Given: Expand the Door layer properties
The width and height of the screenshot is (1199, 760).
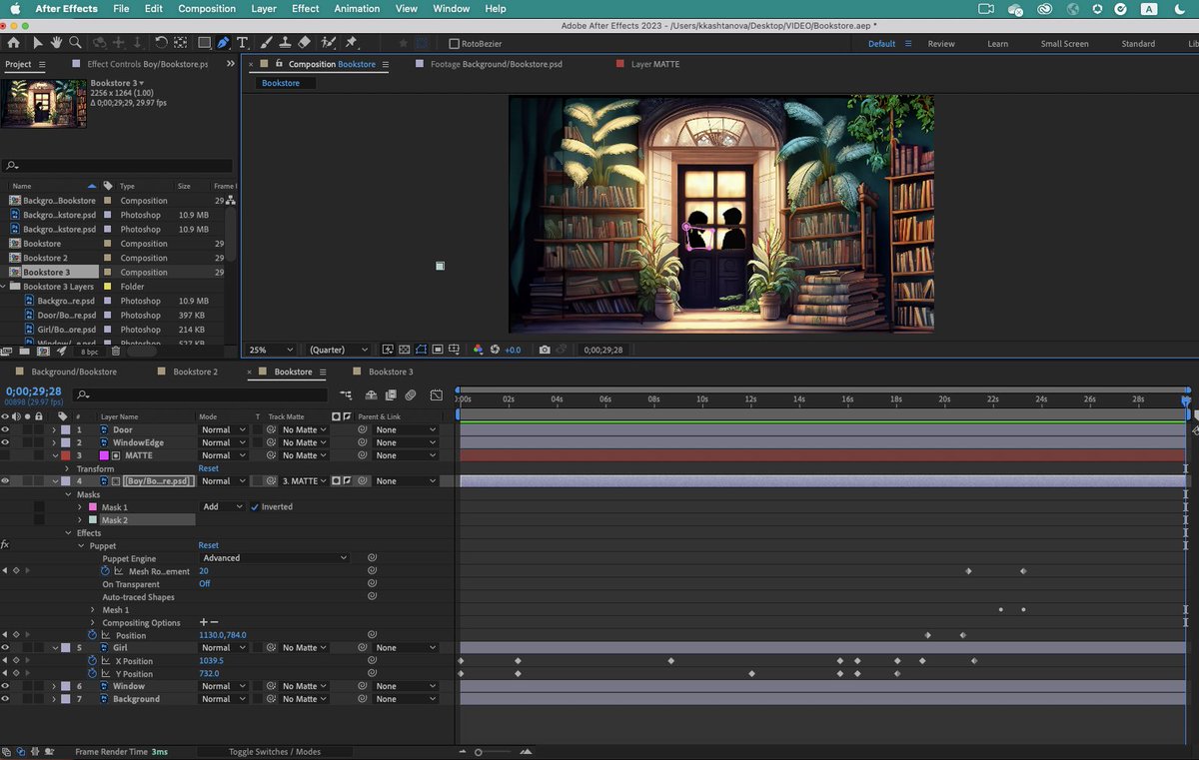Looking at the screenshot, I should pyautogui.click(x=54, y=429).
